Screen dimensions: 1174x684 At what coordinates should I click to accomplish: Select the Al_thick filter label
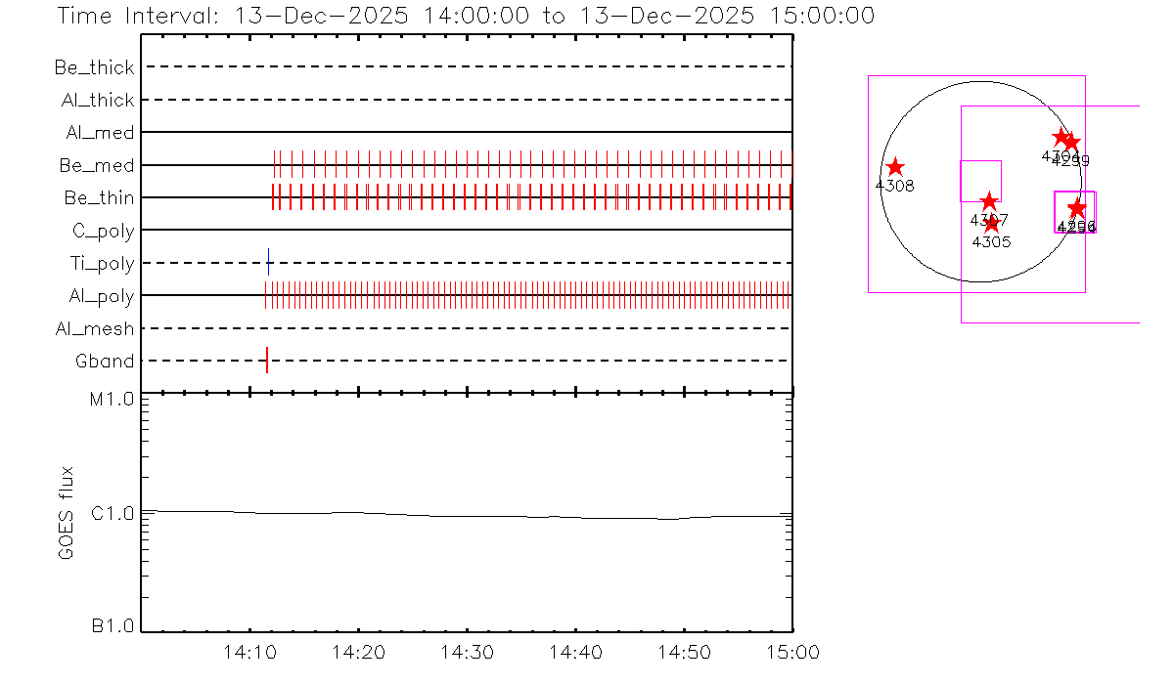[x=97, y=100]
